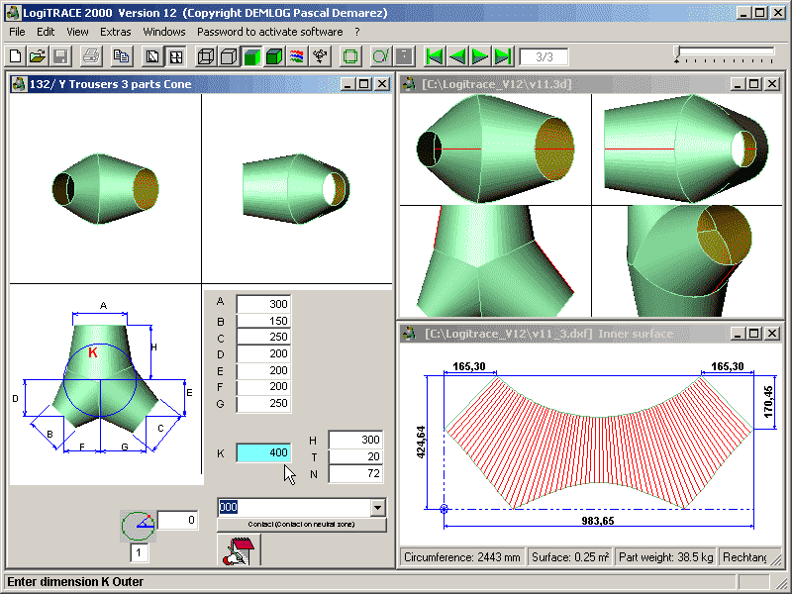Viewport: 792px width, 594px height.
Task: Open the View menu
Action: [x=77, y=32]
